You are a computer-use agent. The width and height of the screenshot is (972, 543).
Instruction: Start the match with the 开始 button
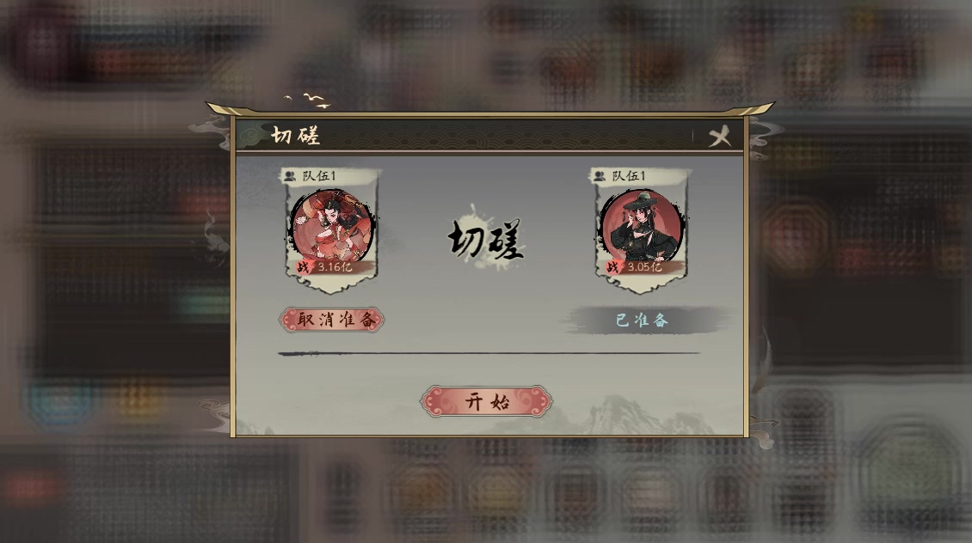[x=486, y=402]
